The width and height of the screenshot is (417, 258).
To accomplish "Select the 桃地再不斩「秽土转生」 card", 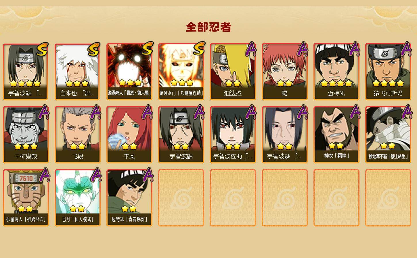I will click(388, 135).
